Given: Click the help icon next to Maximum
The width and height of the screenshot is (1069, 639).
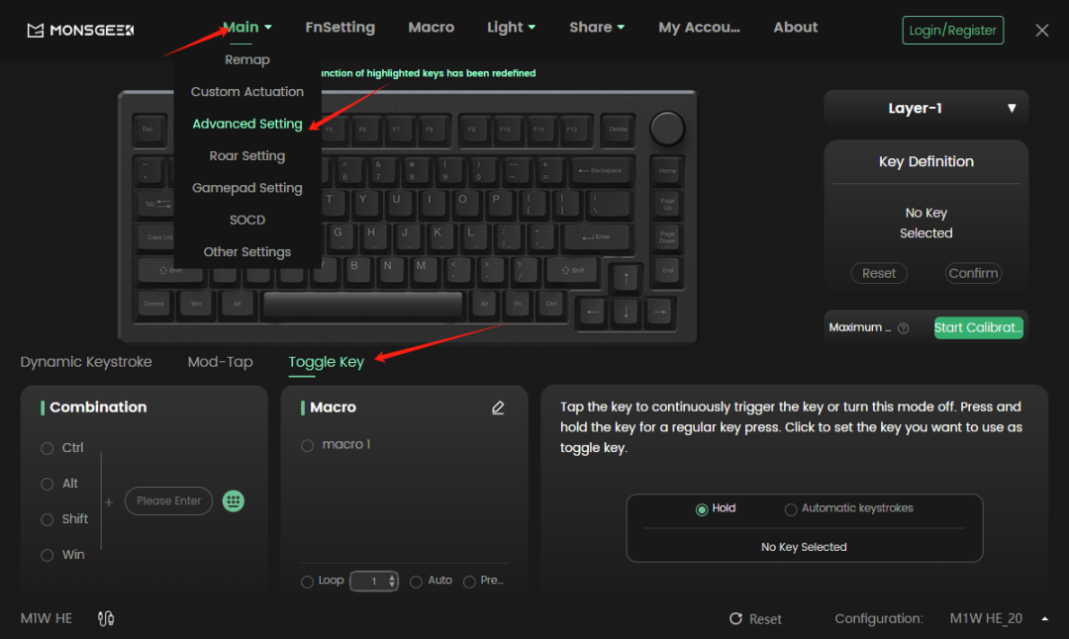Looking at the screenshot, I should [x=903, y=328].
